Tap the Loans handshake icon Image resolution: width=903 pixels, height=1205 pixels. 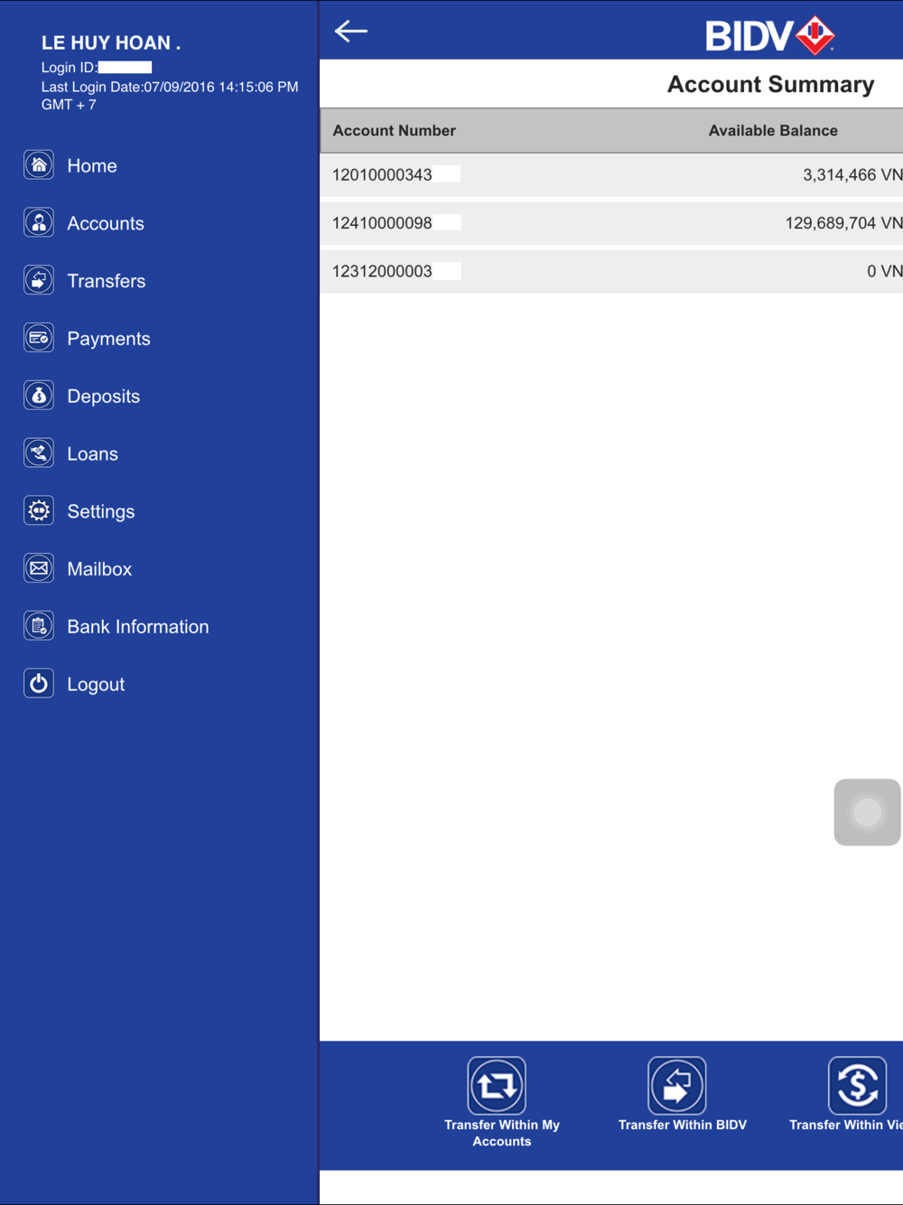39,453
